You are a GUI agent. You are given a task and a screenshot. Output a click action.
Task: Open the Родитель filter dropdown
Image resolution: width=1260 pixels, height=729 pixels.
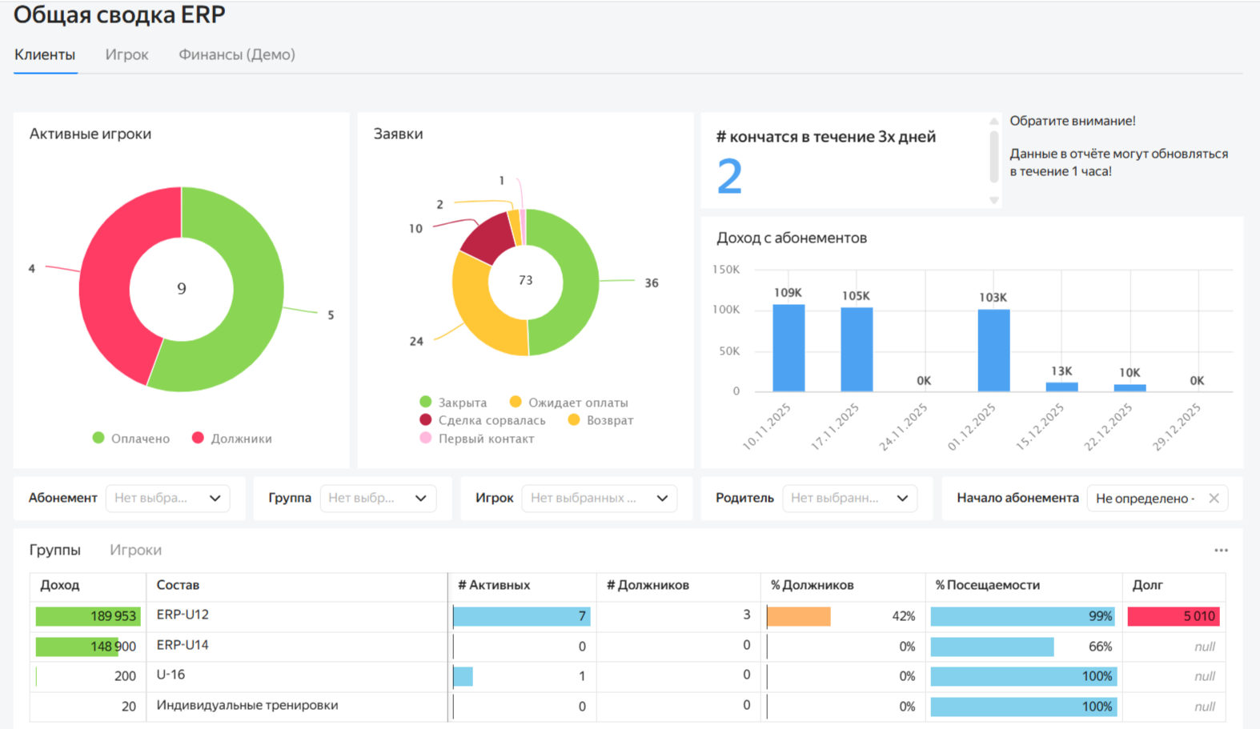click(849, 499)
